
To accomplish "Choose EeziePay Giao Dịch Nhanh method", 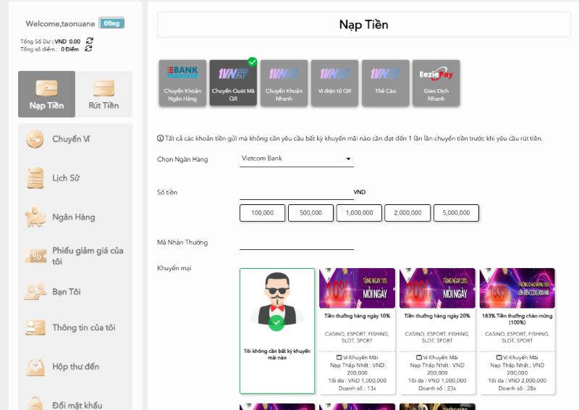I will (436, 83).
